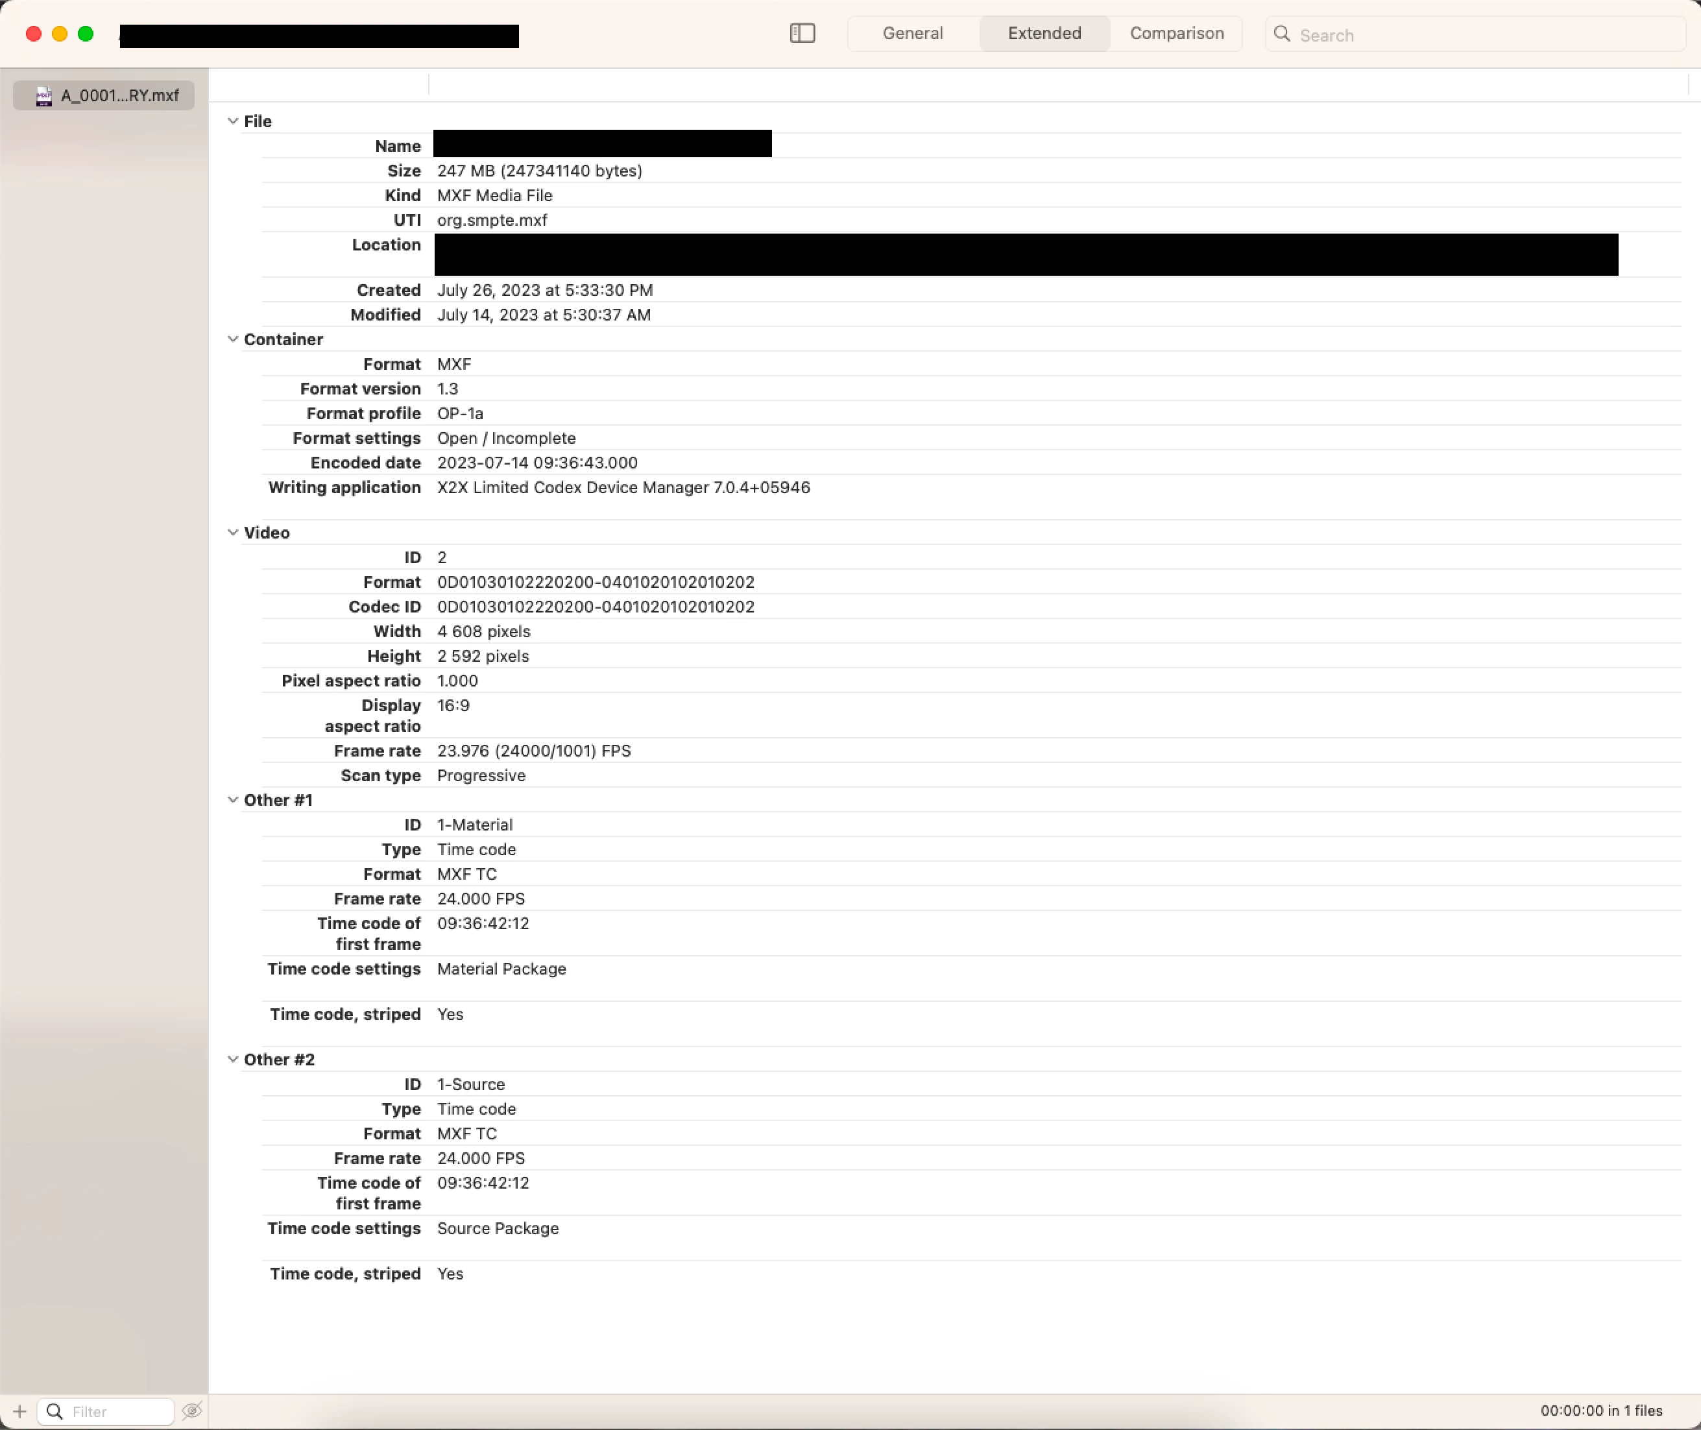1701x1430 pixels.
Task: Click inside the Search input field
Action: [1475, 35]
